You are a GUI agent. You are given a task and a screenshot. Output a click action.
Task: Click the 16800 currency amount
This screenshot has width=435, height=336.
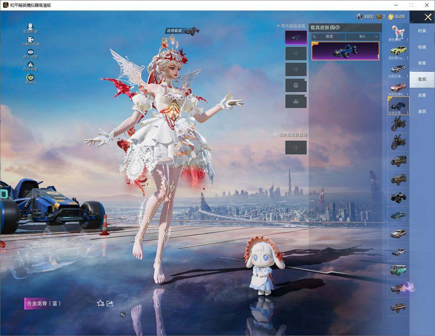(x=369, y=17)
